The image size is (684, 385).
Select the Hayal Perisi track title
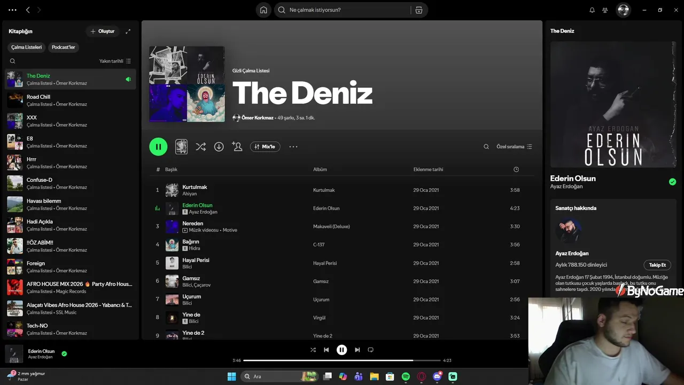point(196,260)
